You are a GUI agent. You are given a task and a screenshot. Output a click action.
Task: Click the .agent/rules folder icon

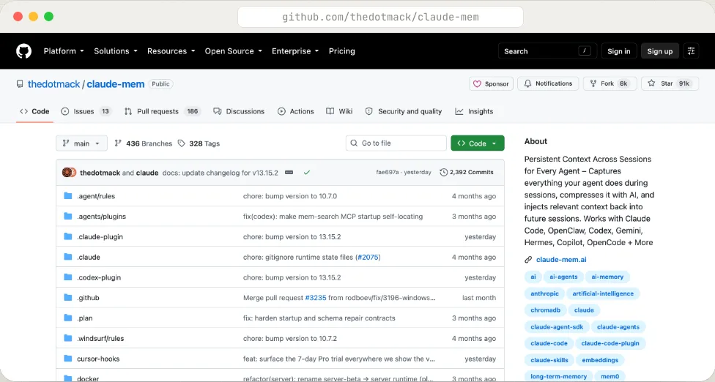click(68, 196)
